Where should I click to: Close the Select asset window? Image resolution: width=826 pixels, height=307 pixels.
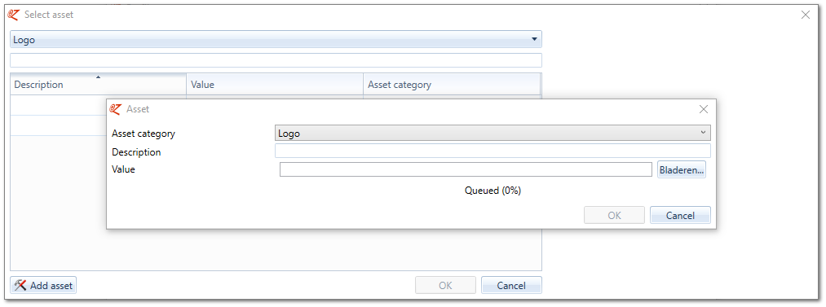pos(806,15)
